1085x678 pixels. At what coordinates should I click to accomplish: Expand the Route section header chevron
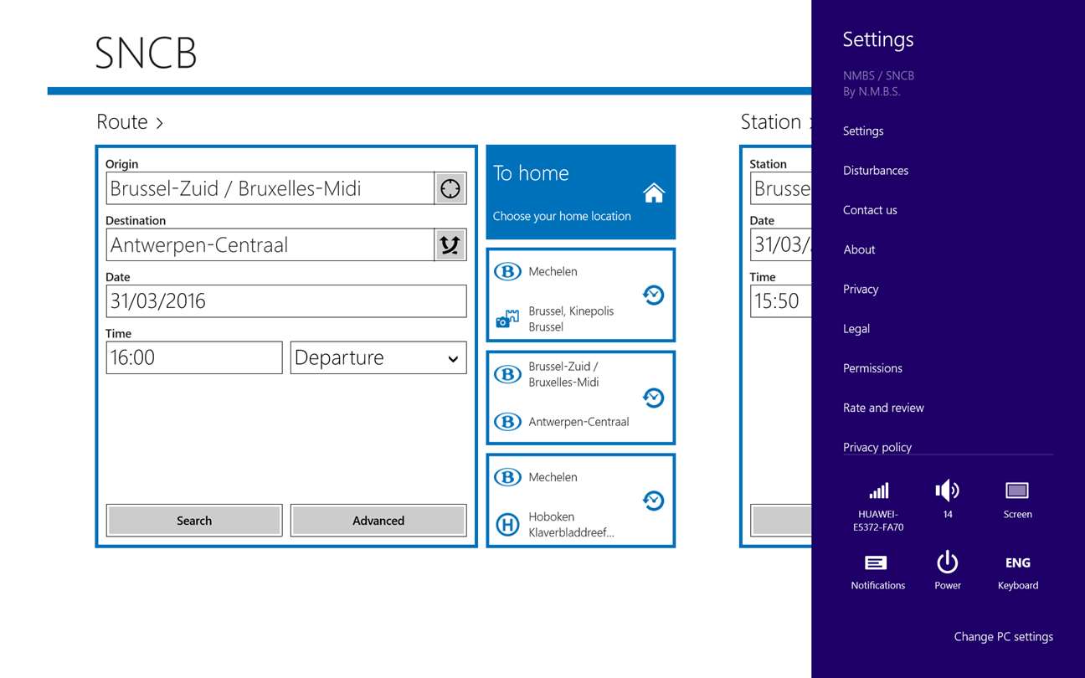pyautogui.click(x=159, y=123)
